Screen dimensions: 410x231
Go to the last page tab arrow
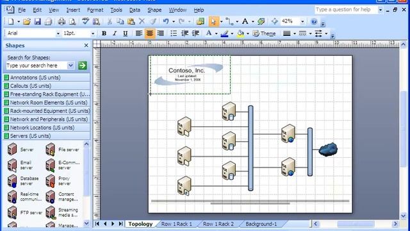pos(120,224)
